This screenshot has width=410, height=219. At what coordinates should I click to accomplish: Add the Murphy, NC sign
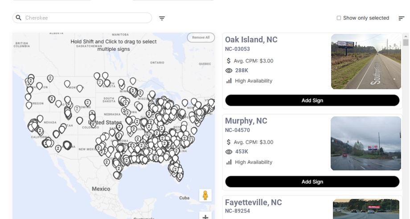[x=312, y=182]
